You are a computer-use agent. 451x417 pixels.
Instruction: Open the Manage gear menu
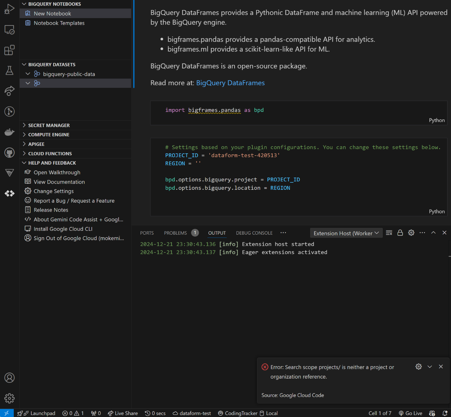[9, 398]
